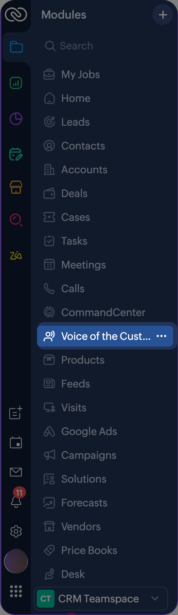The height and width of the screenshot is (615, 178).
Task: Open the purple Analytics pie icon
Action: (x=16, y=119)
